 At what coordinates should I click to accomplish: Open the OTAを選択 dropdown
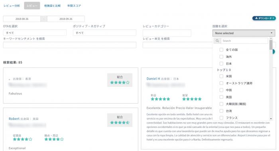[x=35, y=33]
